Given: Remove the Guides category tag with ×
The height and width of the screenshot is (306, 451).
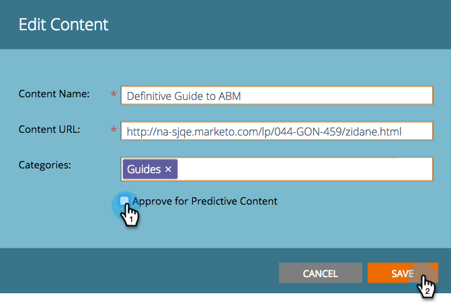Looking at the screenshot, I should click(x=168, y=169).
